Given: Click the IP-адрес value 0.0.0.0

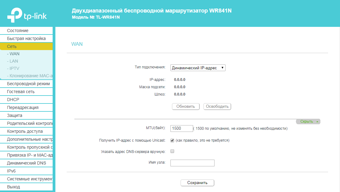Looking at the screenshot, I should pyautogui.click(x=180, y=80).
